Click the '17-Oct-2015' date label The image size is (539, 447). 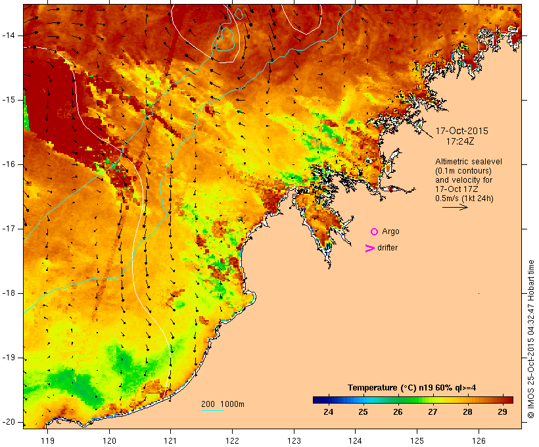461,131
